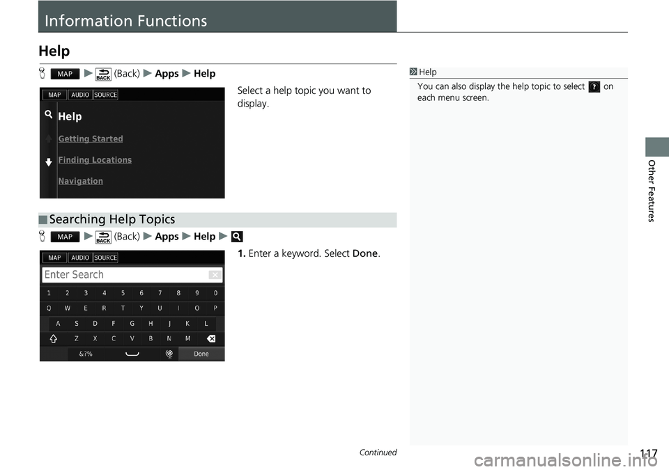The width and height of the screenshot is (669, 472).
Task: Tap the A key on keyboard
Action: tap(58, 324)
